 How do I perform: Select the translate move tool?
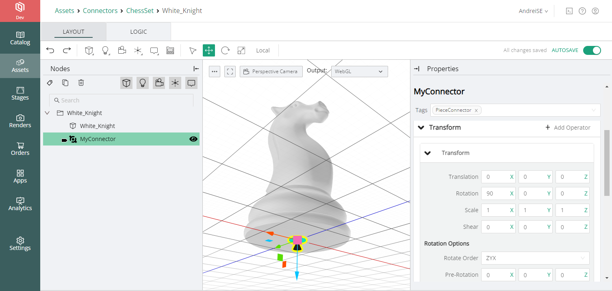(209, 50)
